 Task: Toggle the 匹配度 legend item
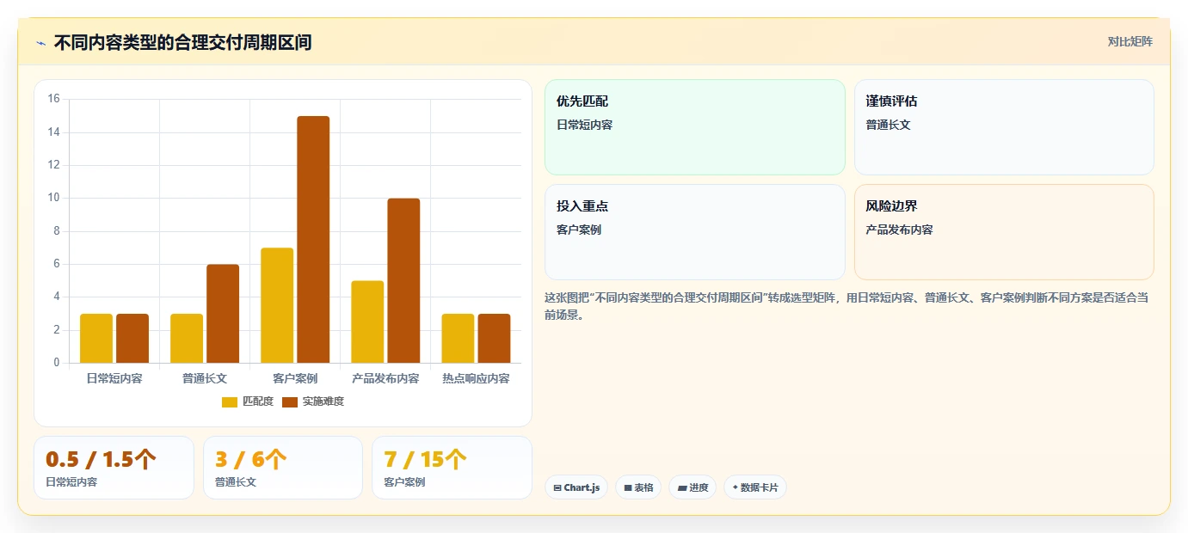point(248,401)
